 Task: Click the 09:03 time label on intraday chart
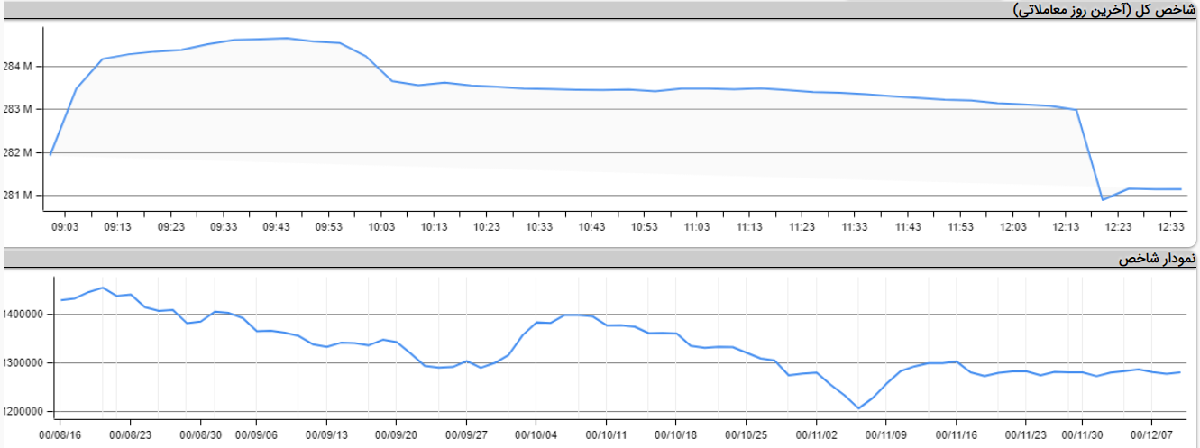(x=66, y=226)
